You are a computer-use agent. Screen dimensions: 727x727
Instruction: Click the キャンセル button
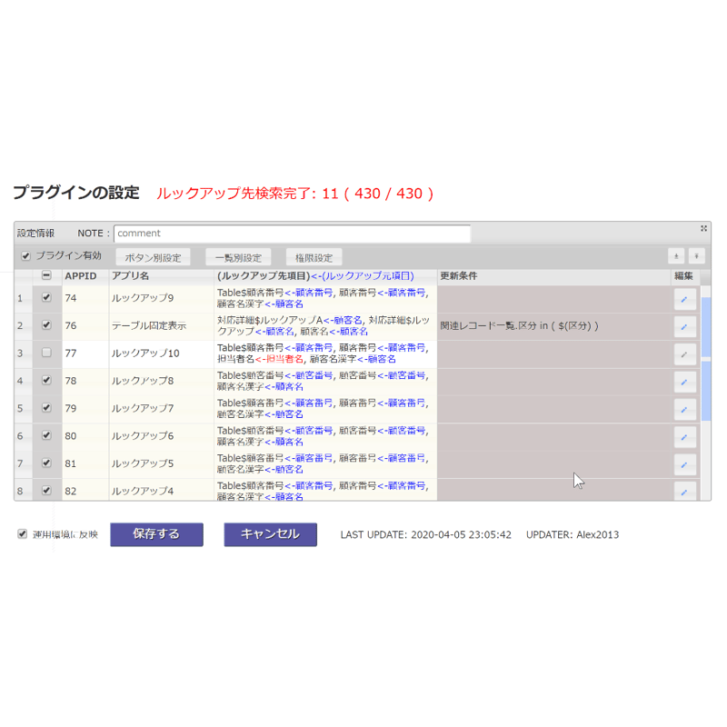click(270, 534)
